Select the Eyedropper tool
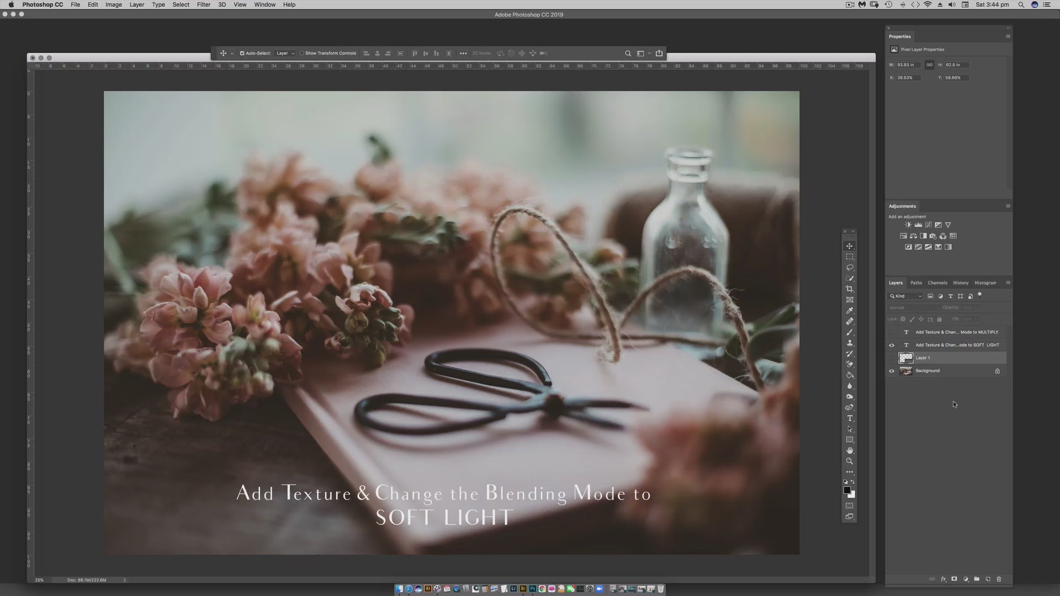 click(850, 311)
